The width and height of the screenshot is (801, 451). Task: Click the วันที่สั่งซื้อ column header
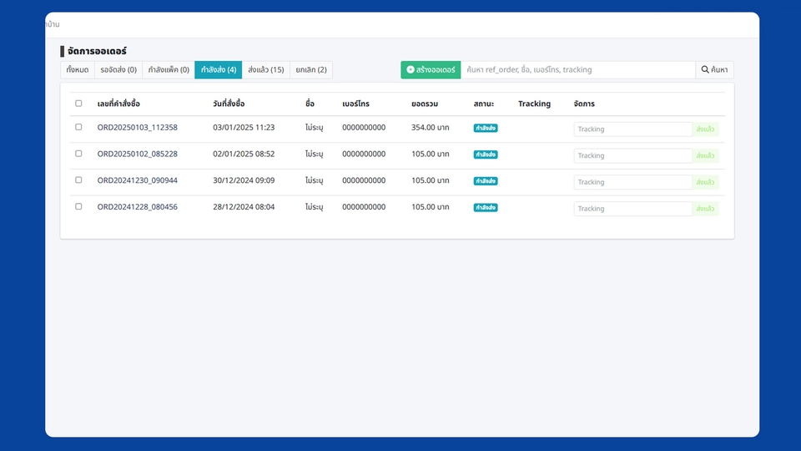229,104
